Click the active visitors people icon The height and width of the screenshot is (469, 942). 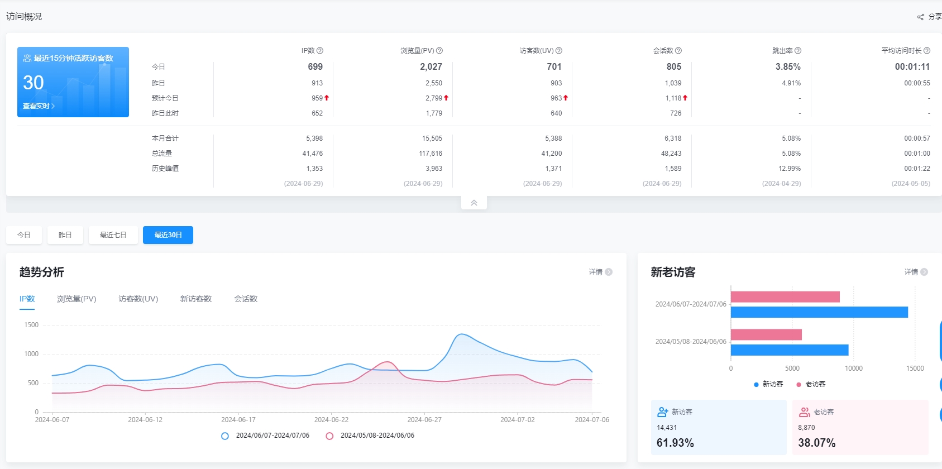27,58
